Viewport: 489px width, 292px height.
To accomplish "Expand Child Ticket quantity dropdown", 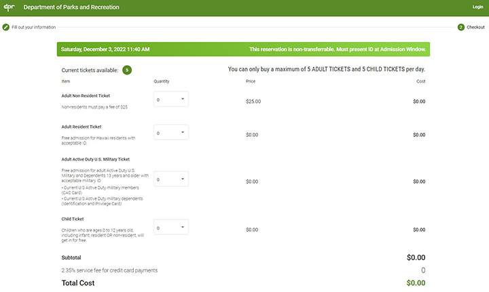I will coord(171,228).
